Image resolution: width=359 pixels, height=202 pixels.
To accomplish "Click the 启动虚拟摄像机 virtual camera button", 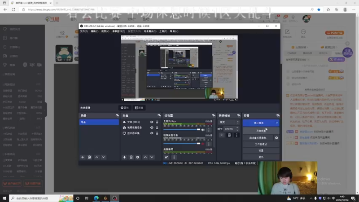I will tap(258, 138).
